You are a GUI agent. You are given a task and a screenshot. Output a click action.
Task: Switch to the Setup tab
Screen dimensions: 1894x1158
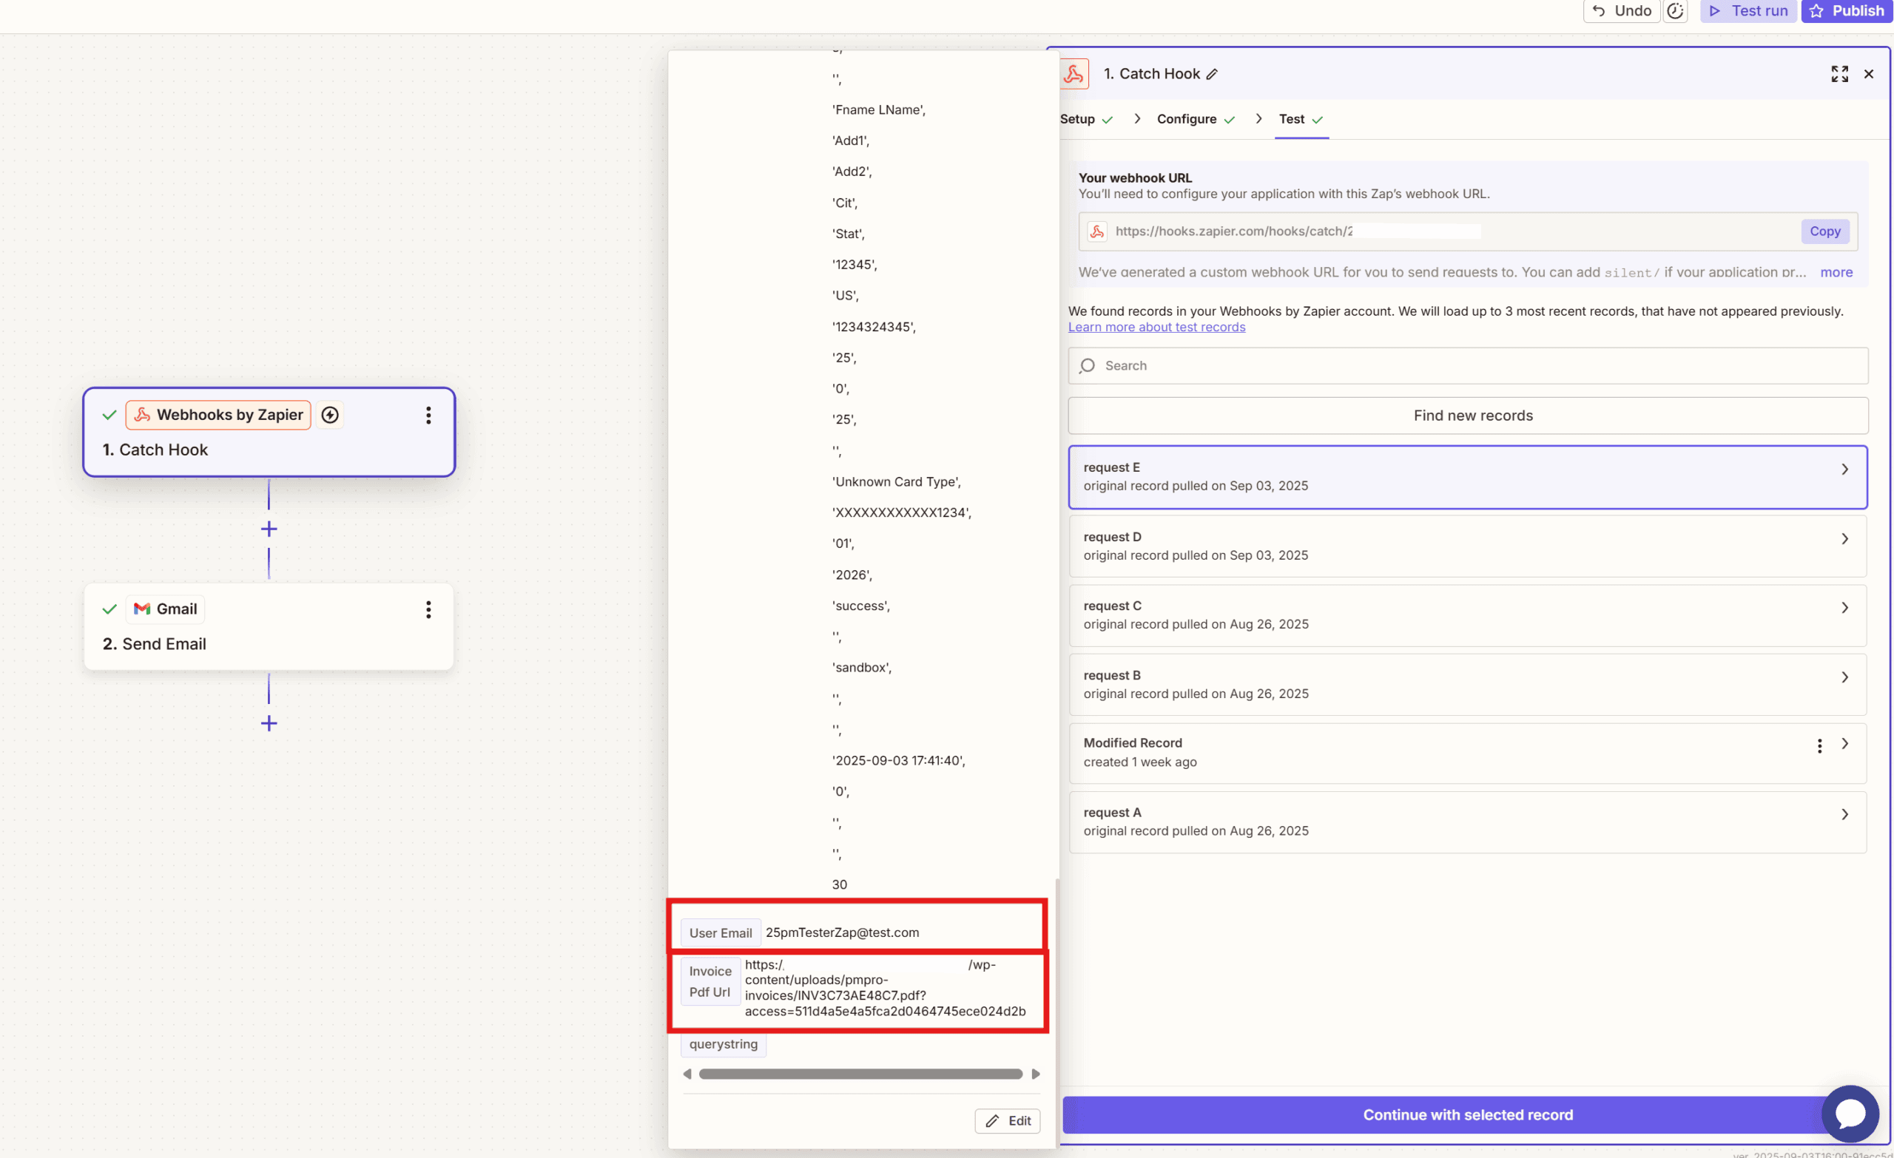tap(1079, 119)
